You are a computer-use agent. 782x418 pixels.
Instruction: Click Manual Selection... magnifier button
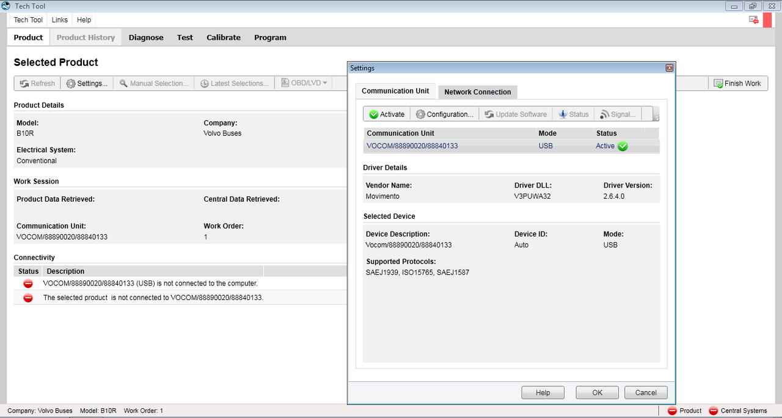154,83
